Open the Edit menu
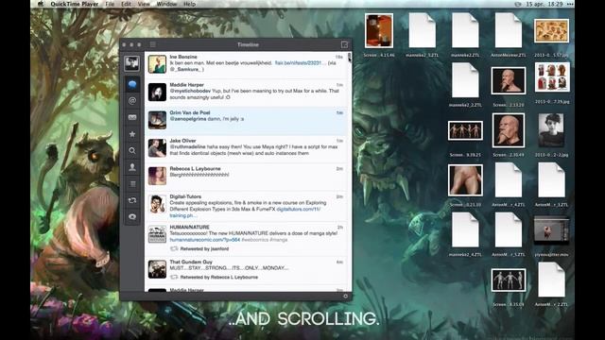Screen dimensions: 605x340 pyautogui.click(x=126, y=4)
